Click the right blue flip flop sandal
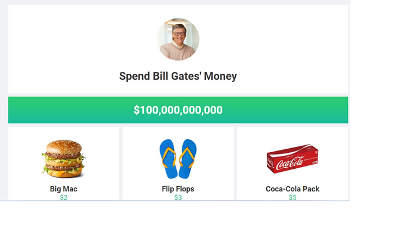 point(188,159)
